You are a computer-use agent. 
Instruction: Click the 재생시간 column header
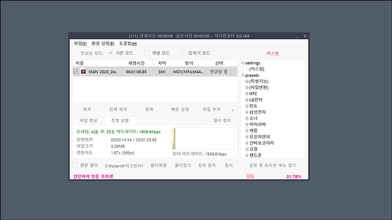[137, 63]
